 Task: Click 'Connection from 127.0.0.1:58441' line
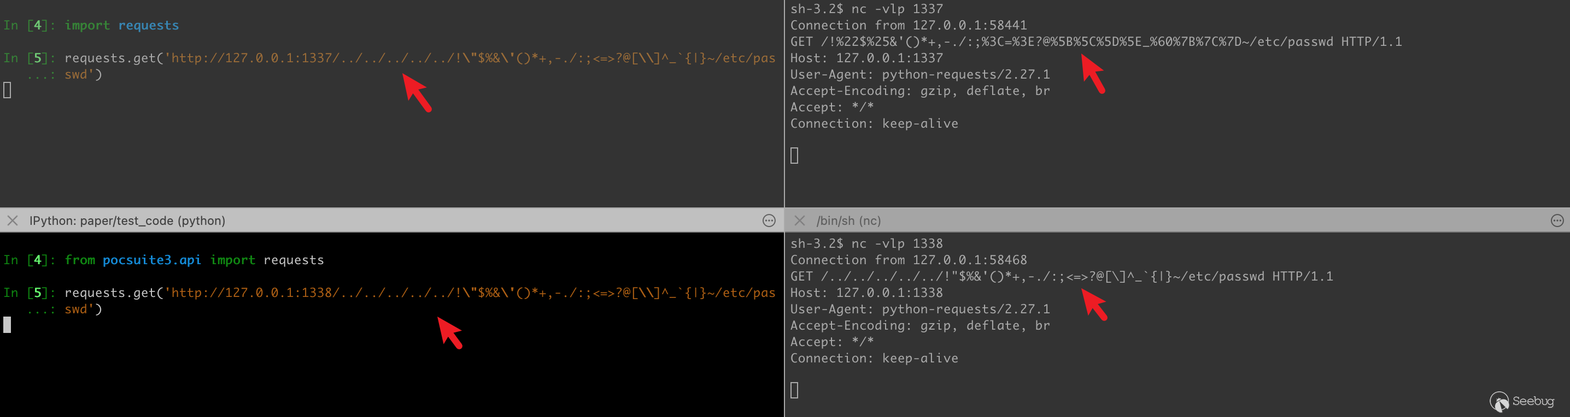click(908, 26)
